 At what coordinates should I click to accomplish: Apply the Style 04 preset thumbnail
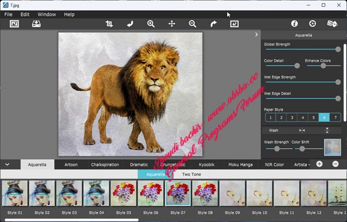point(96,193)
